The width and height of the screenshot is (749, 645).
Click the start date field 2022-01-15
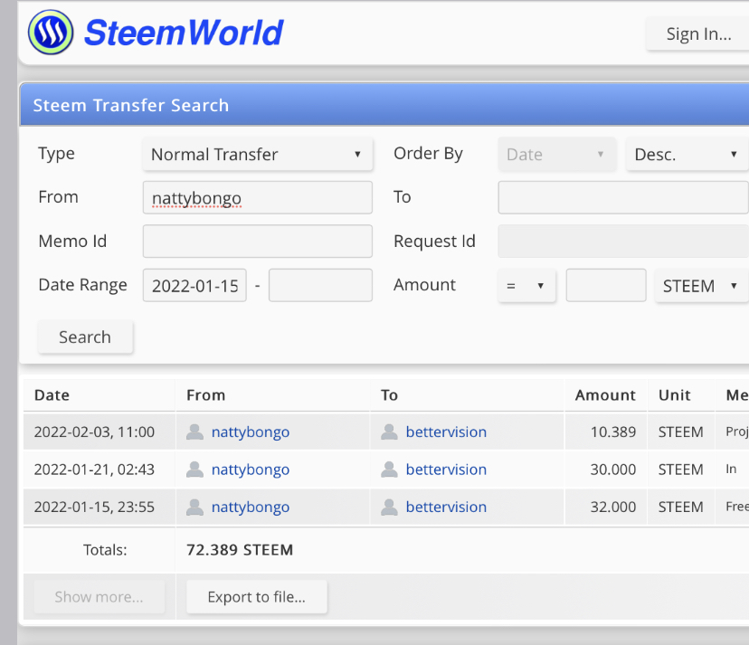tap(194, 285)
